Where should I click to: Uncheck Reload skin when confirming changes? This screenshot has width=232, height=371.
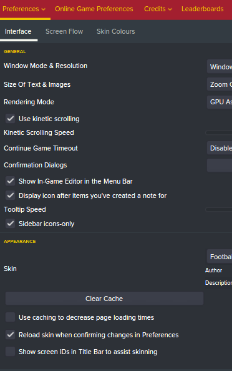click(x=11, y=335)
